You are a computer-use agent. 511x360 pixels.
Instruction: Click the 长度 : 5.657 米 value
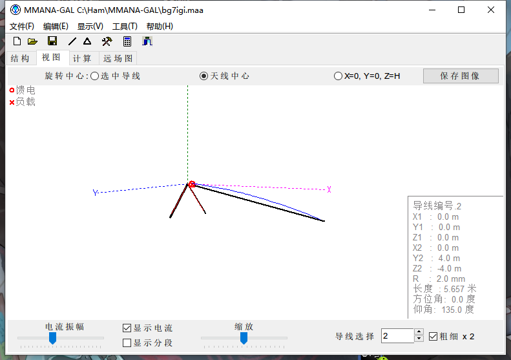coord(444,289)
